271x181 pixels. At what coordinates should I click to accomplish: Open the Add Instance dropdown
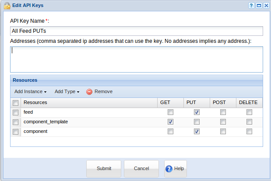point(30,92)
